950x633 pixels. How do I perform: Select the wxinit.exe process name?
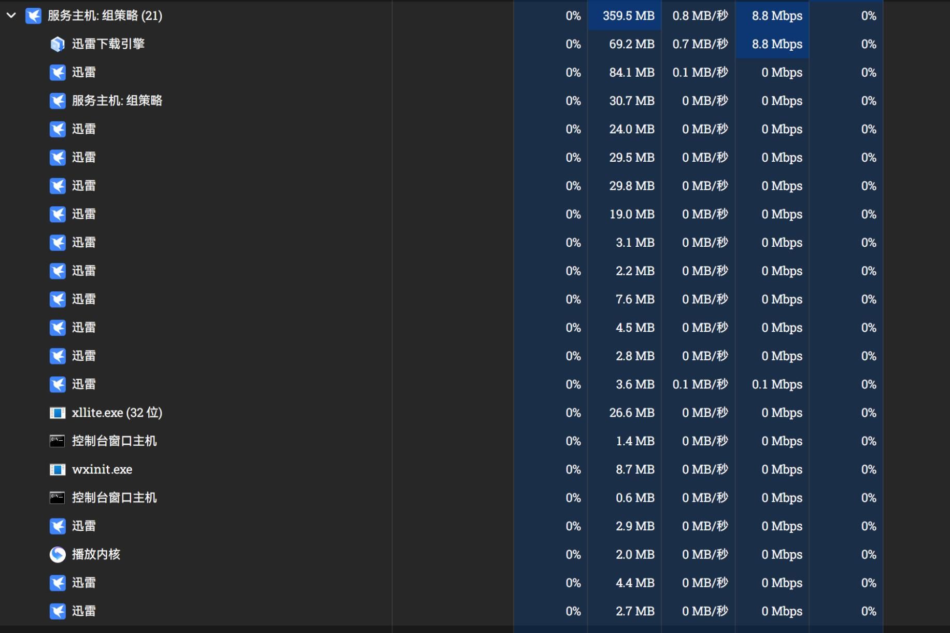click(x=102, y=470)
